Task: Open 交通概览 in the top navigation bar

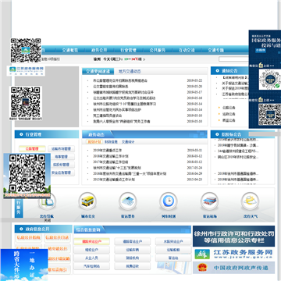Action: [70, 50]
